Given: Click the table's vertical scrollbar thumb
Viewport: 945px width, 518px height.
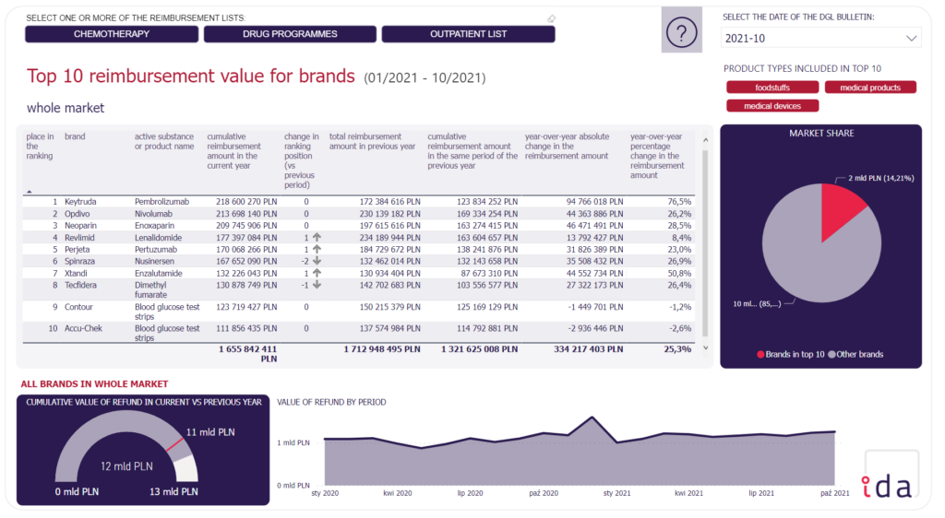Looking at the screenshot, I should (705, 243).
